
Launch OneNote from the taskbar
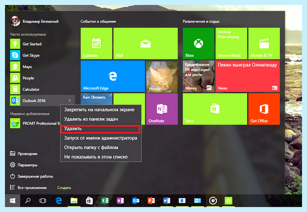click(x=120, y=201)
